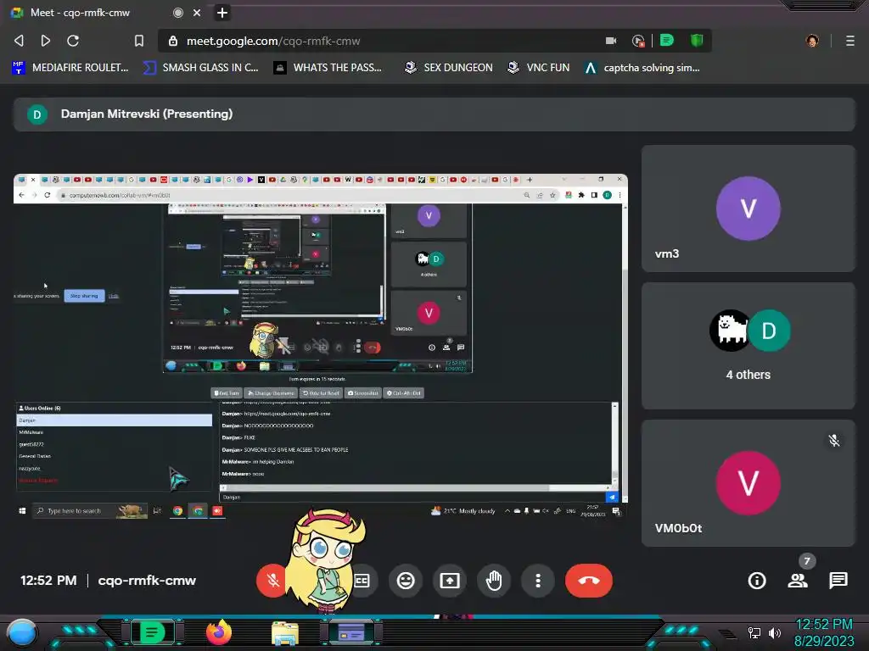Open meeting details info icon
The image size is (869, 651).
click(756, 580)
